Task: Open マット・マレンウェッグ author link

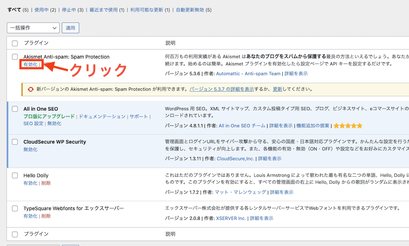Action: coord(240,192)
